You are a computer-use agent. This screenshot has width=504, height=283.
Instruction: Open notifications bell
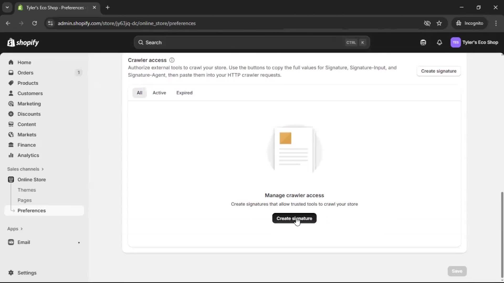pos(440,42)
